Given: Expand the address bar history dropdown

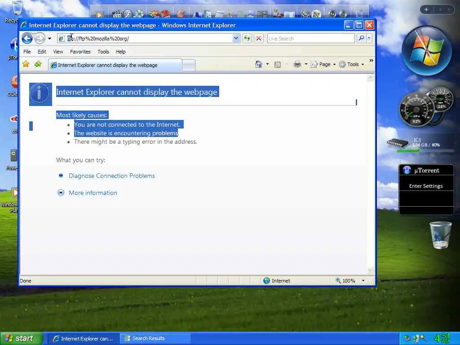Looking at the screenshot, I should pyautogui.click(x=236, y=39).
